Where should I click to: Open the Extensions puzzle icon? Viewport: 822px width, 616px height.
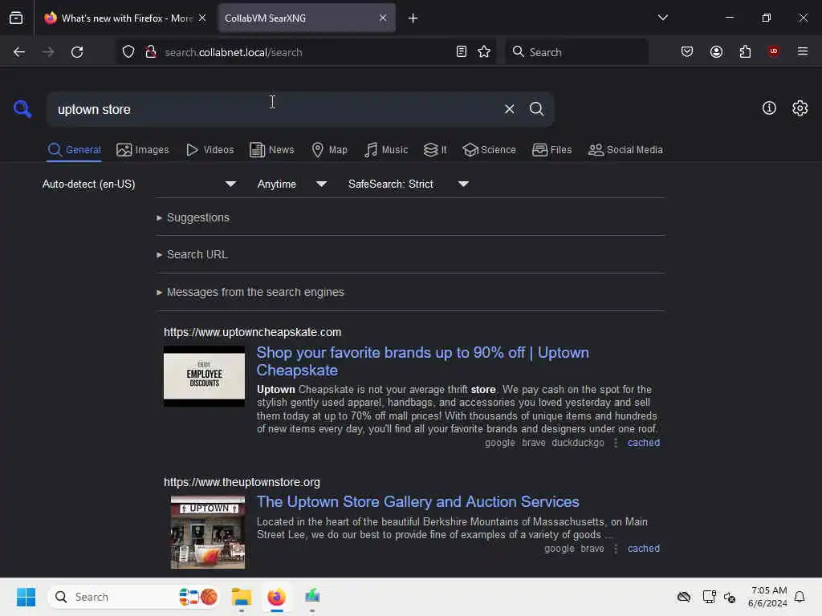(745, 51)
